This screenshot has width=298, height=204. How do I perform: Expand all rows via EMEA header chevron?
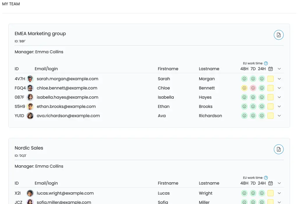pos(279,69)
